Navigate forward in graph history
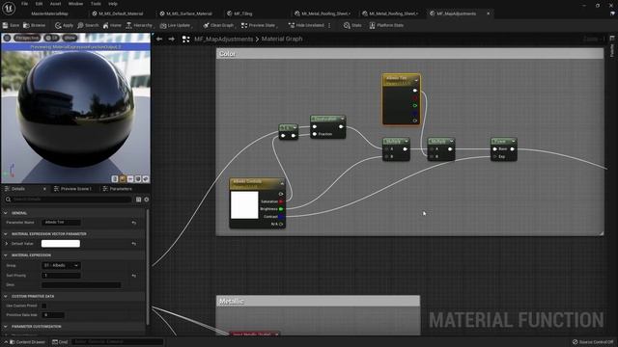Image resolution: width=618 pixels, height=347 pixels. (x=172, y=39)
